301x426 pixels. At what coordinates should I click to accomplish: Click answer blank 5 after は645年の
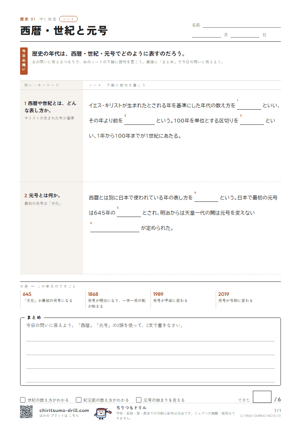(x=129, y=213)
